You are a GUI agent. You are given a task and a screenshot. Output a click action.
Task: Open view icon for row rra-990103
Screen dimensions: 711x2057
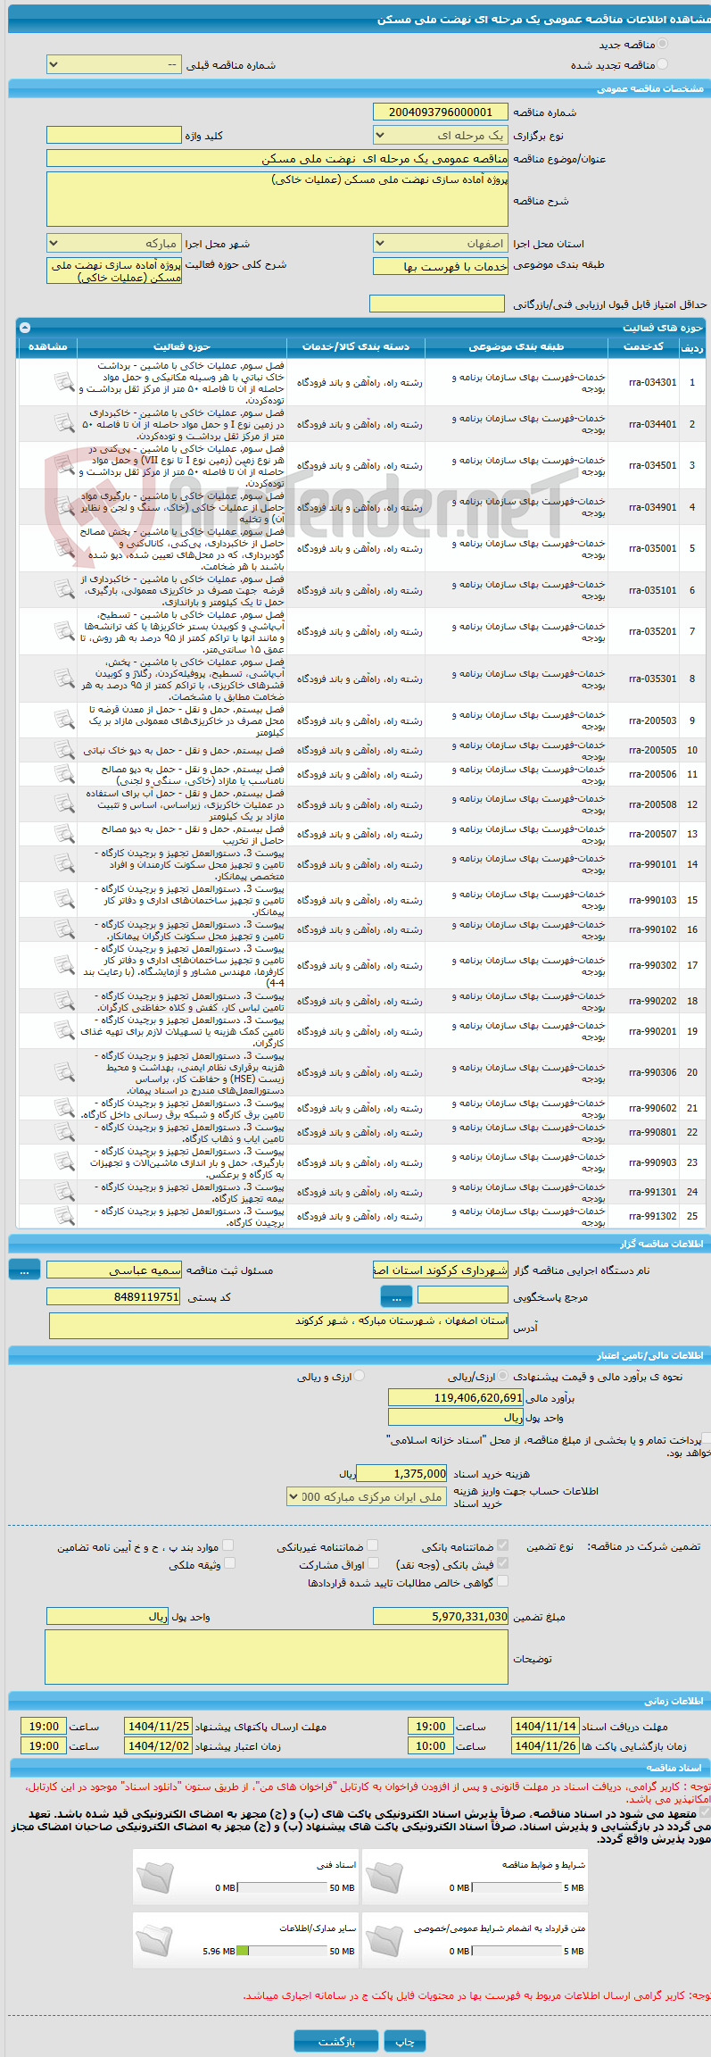pyautogui.click(x=63, y=900)
